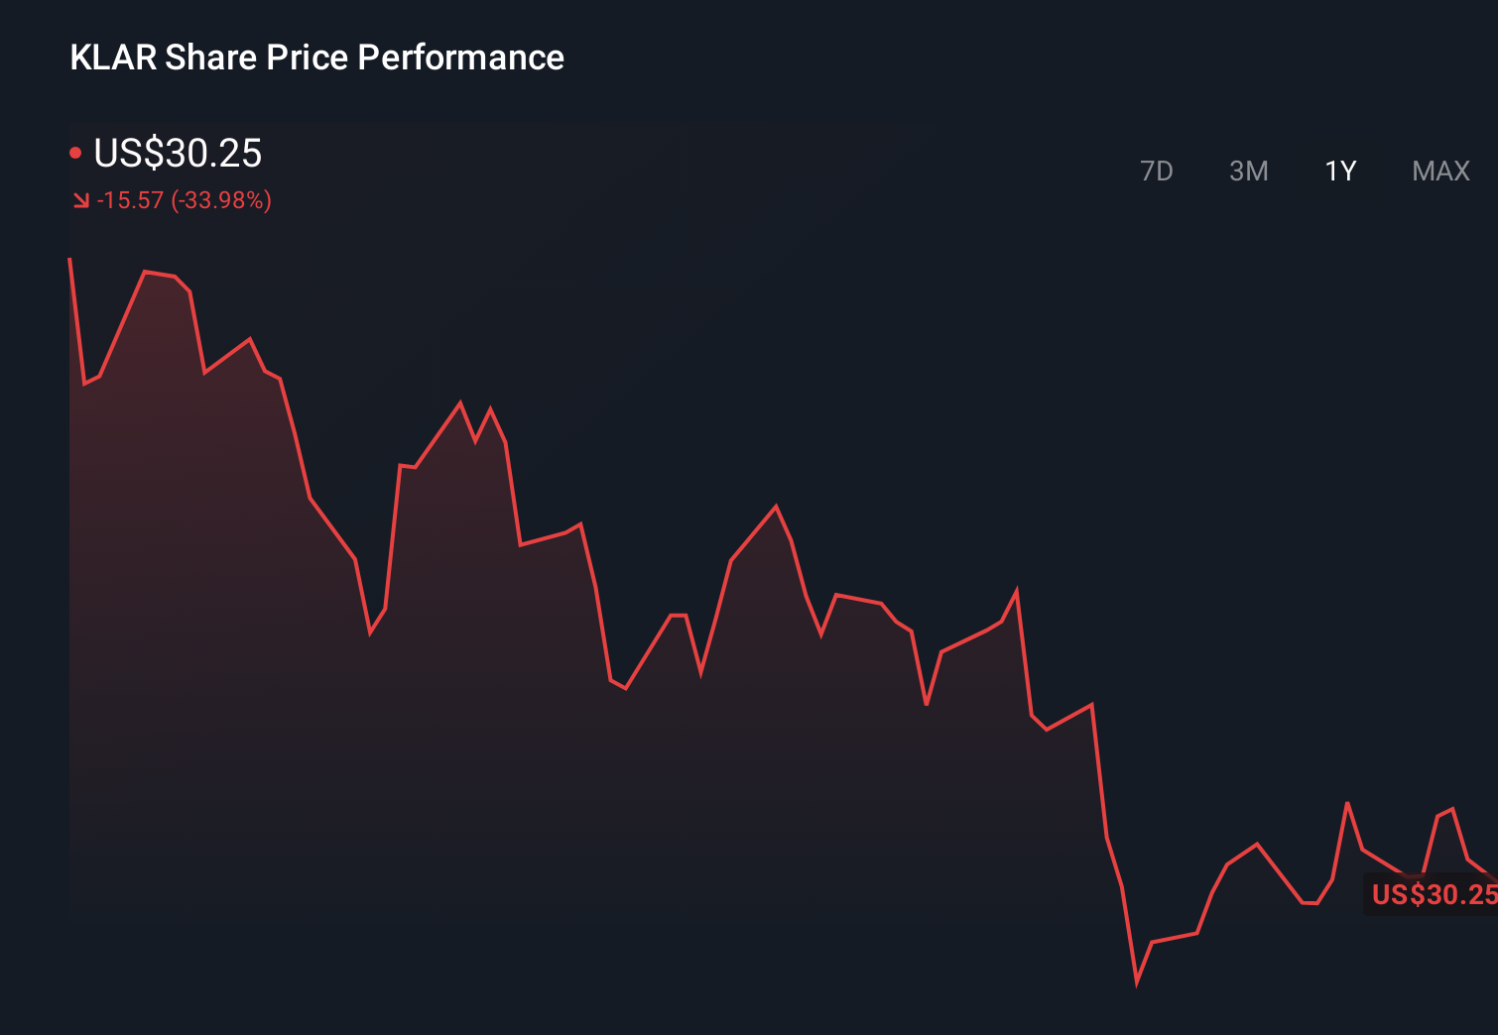Open the MAX historical view
The image size is (1498, 1035).
tap(1439, 171)
